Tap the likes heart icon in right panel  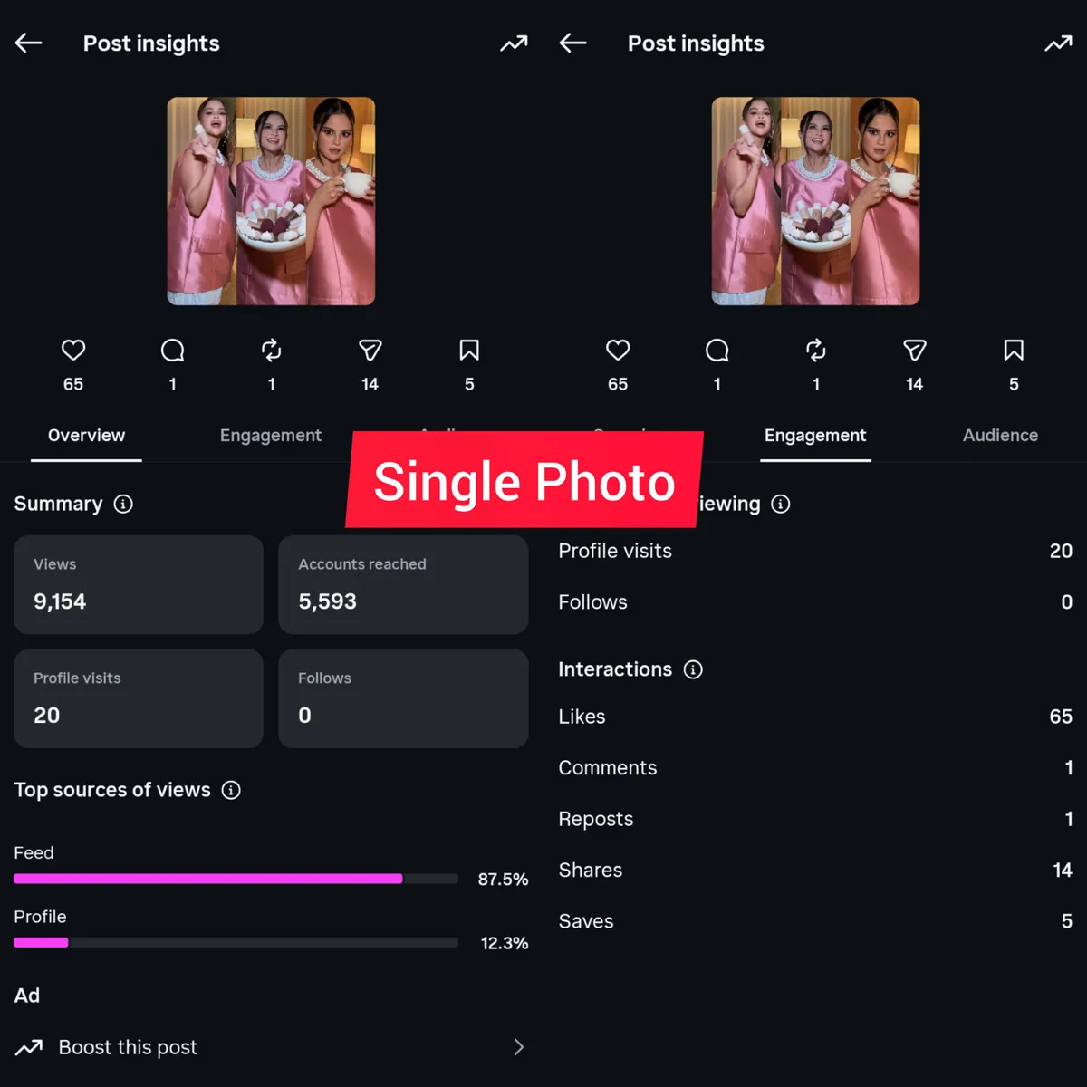(618, 351)
